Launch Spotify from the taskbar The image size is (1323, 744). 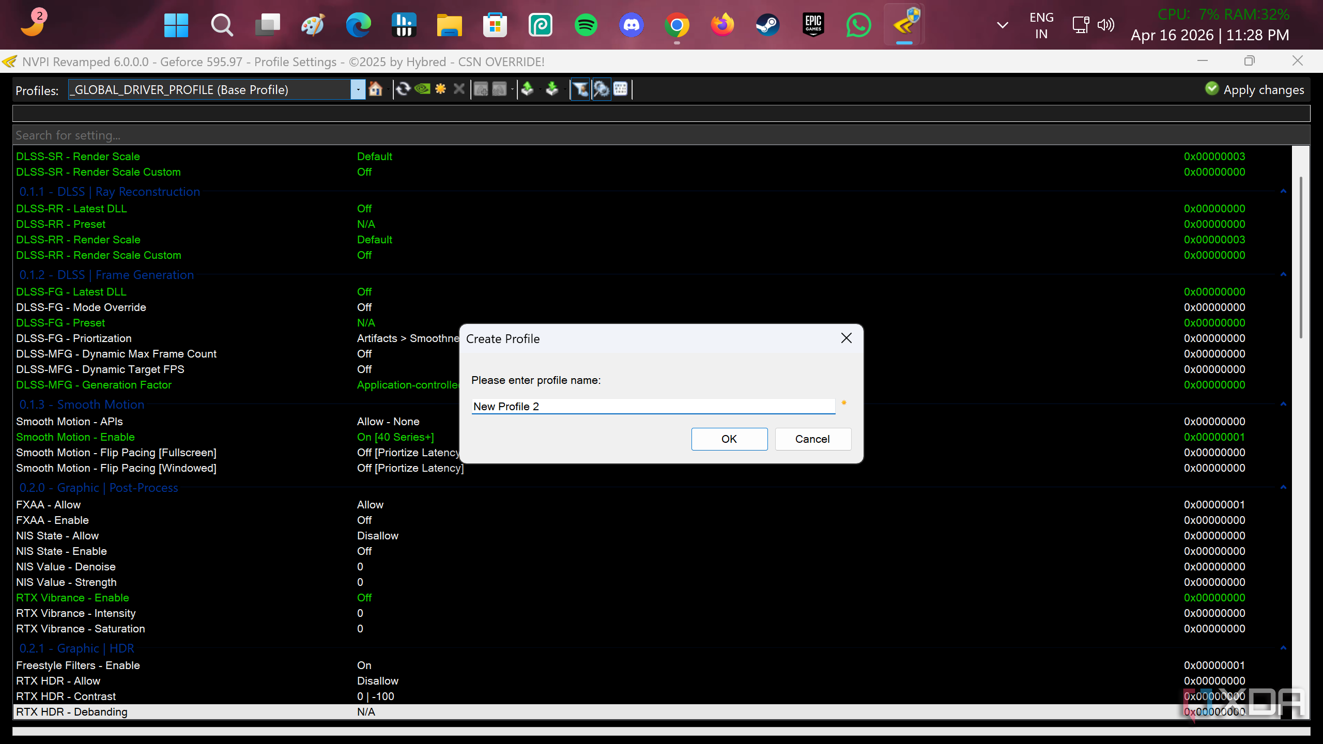click(x=586, y=25)
